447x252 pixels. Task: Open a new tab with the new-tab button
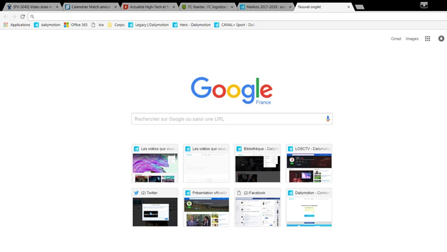pos(360,7)
